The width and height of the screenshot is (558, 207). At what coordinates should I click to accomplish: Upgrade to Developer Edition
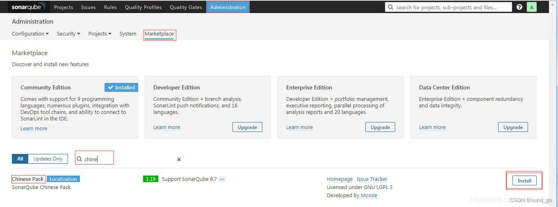pos(247,127)
